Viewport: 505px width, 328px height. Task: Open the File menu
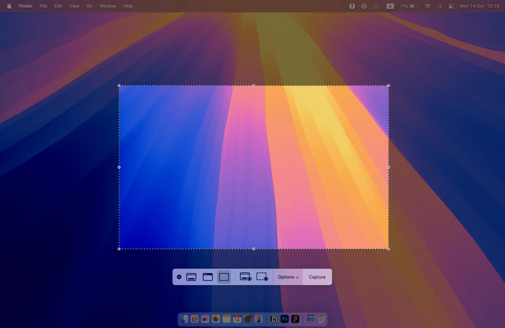pos(43,6)
